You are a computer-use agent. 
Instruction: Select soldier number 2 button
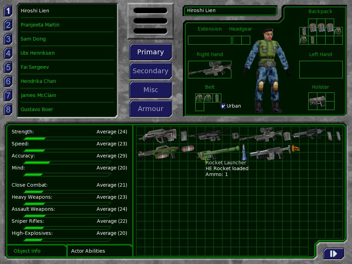tap(8, 25)
